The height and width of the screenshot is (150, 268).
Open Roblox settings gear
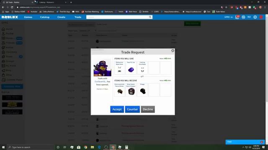(255, 17)
